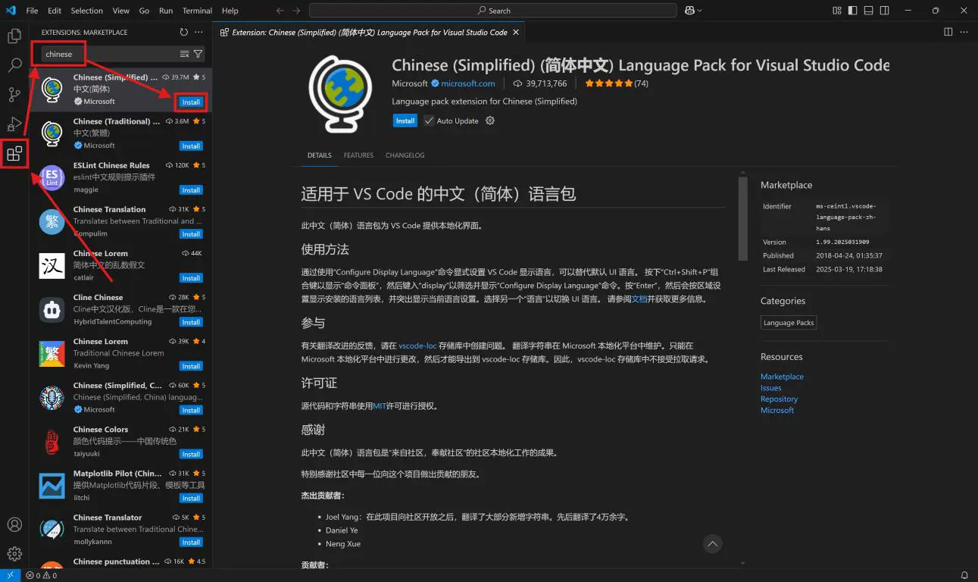978x582 pixels.
Task: Toggle the bottom panel visibility
Action: coord(869,11)
